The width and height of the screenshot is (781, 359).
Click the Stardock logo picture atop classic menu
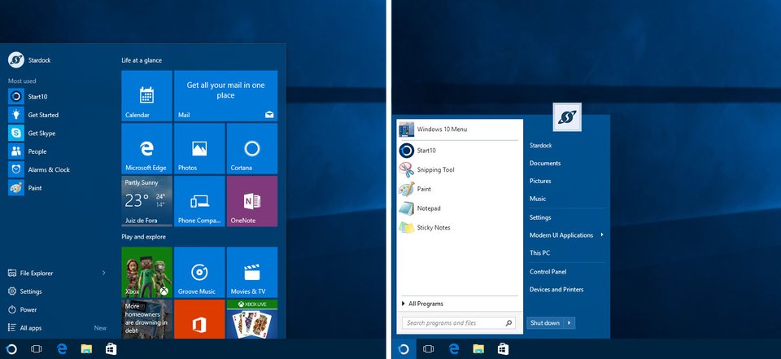click(567, 117)
